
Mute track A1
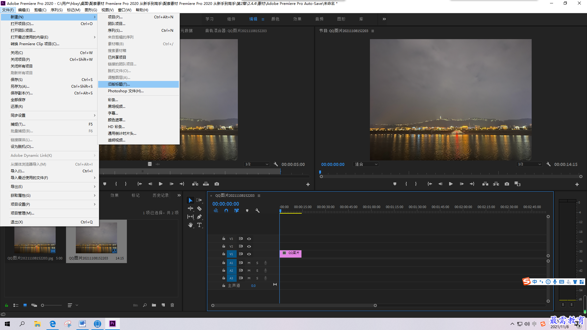click(249, 263)
